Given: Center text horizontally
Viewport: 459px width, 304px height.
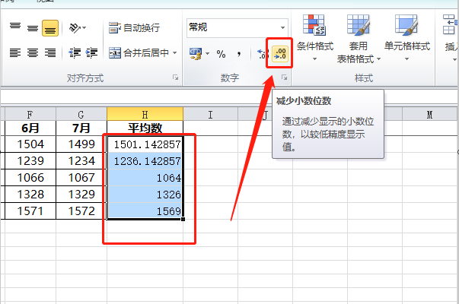Looking at the screenshot, I should (33, 53).
